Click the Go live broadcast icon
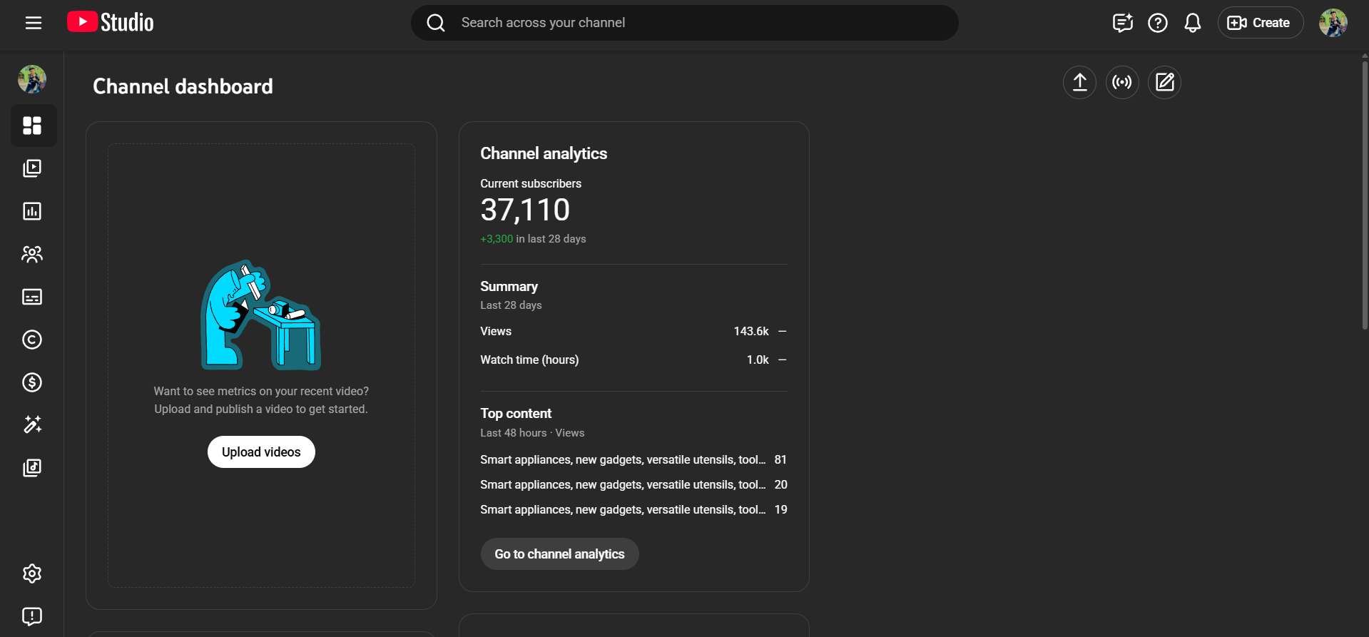Image resolution: width=1369 pixels, height=637 pixels. tap(1122, 83)
